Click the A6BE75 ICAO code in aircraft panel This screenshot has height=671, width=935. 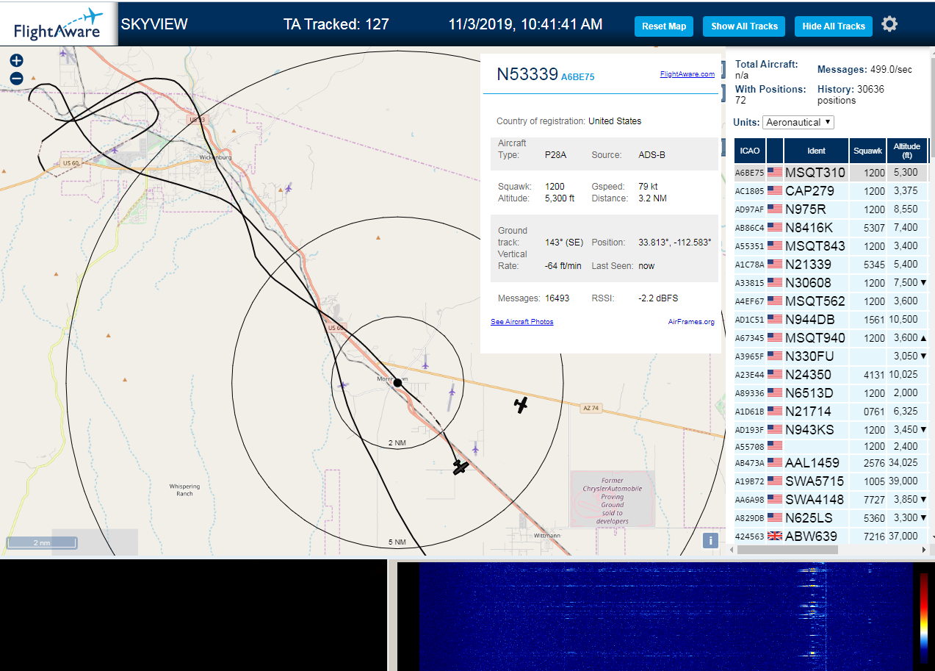(578, 76)
